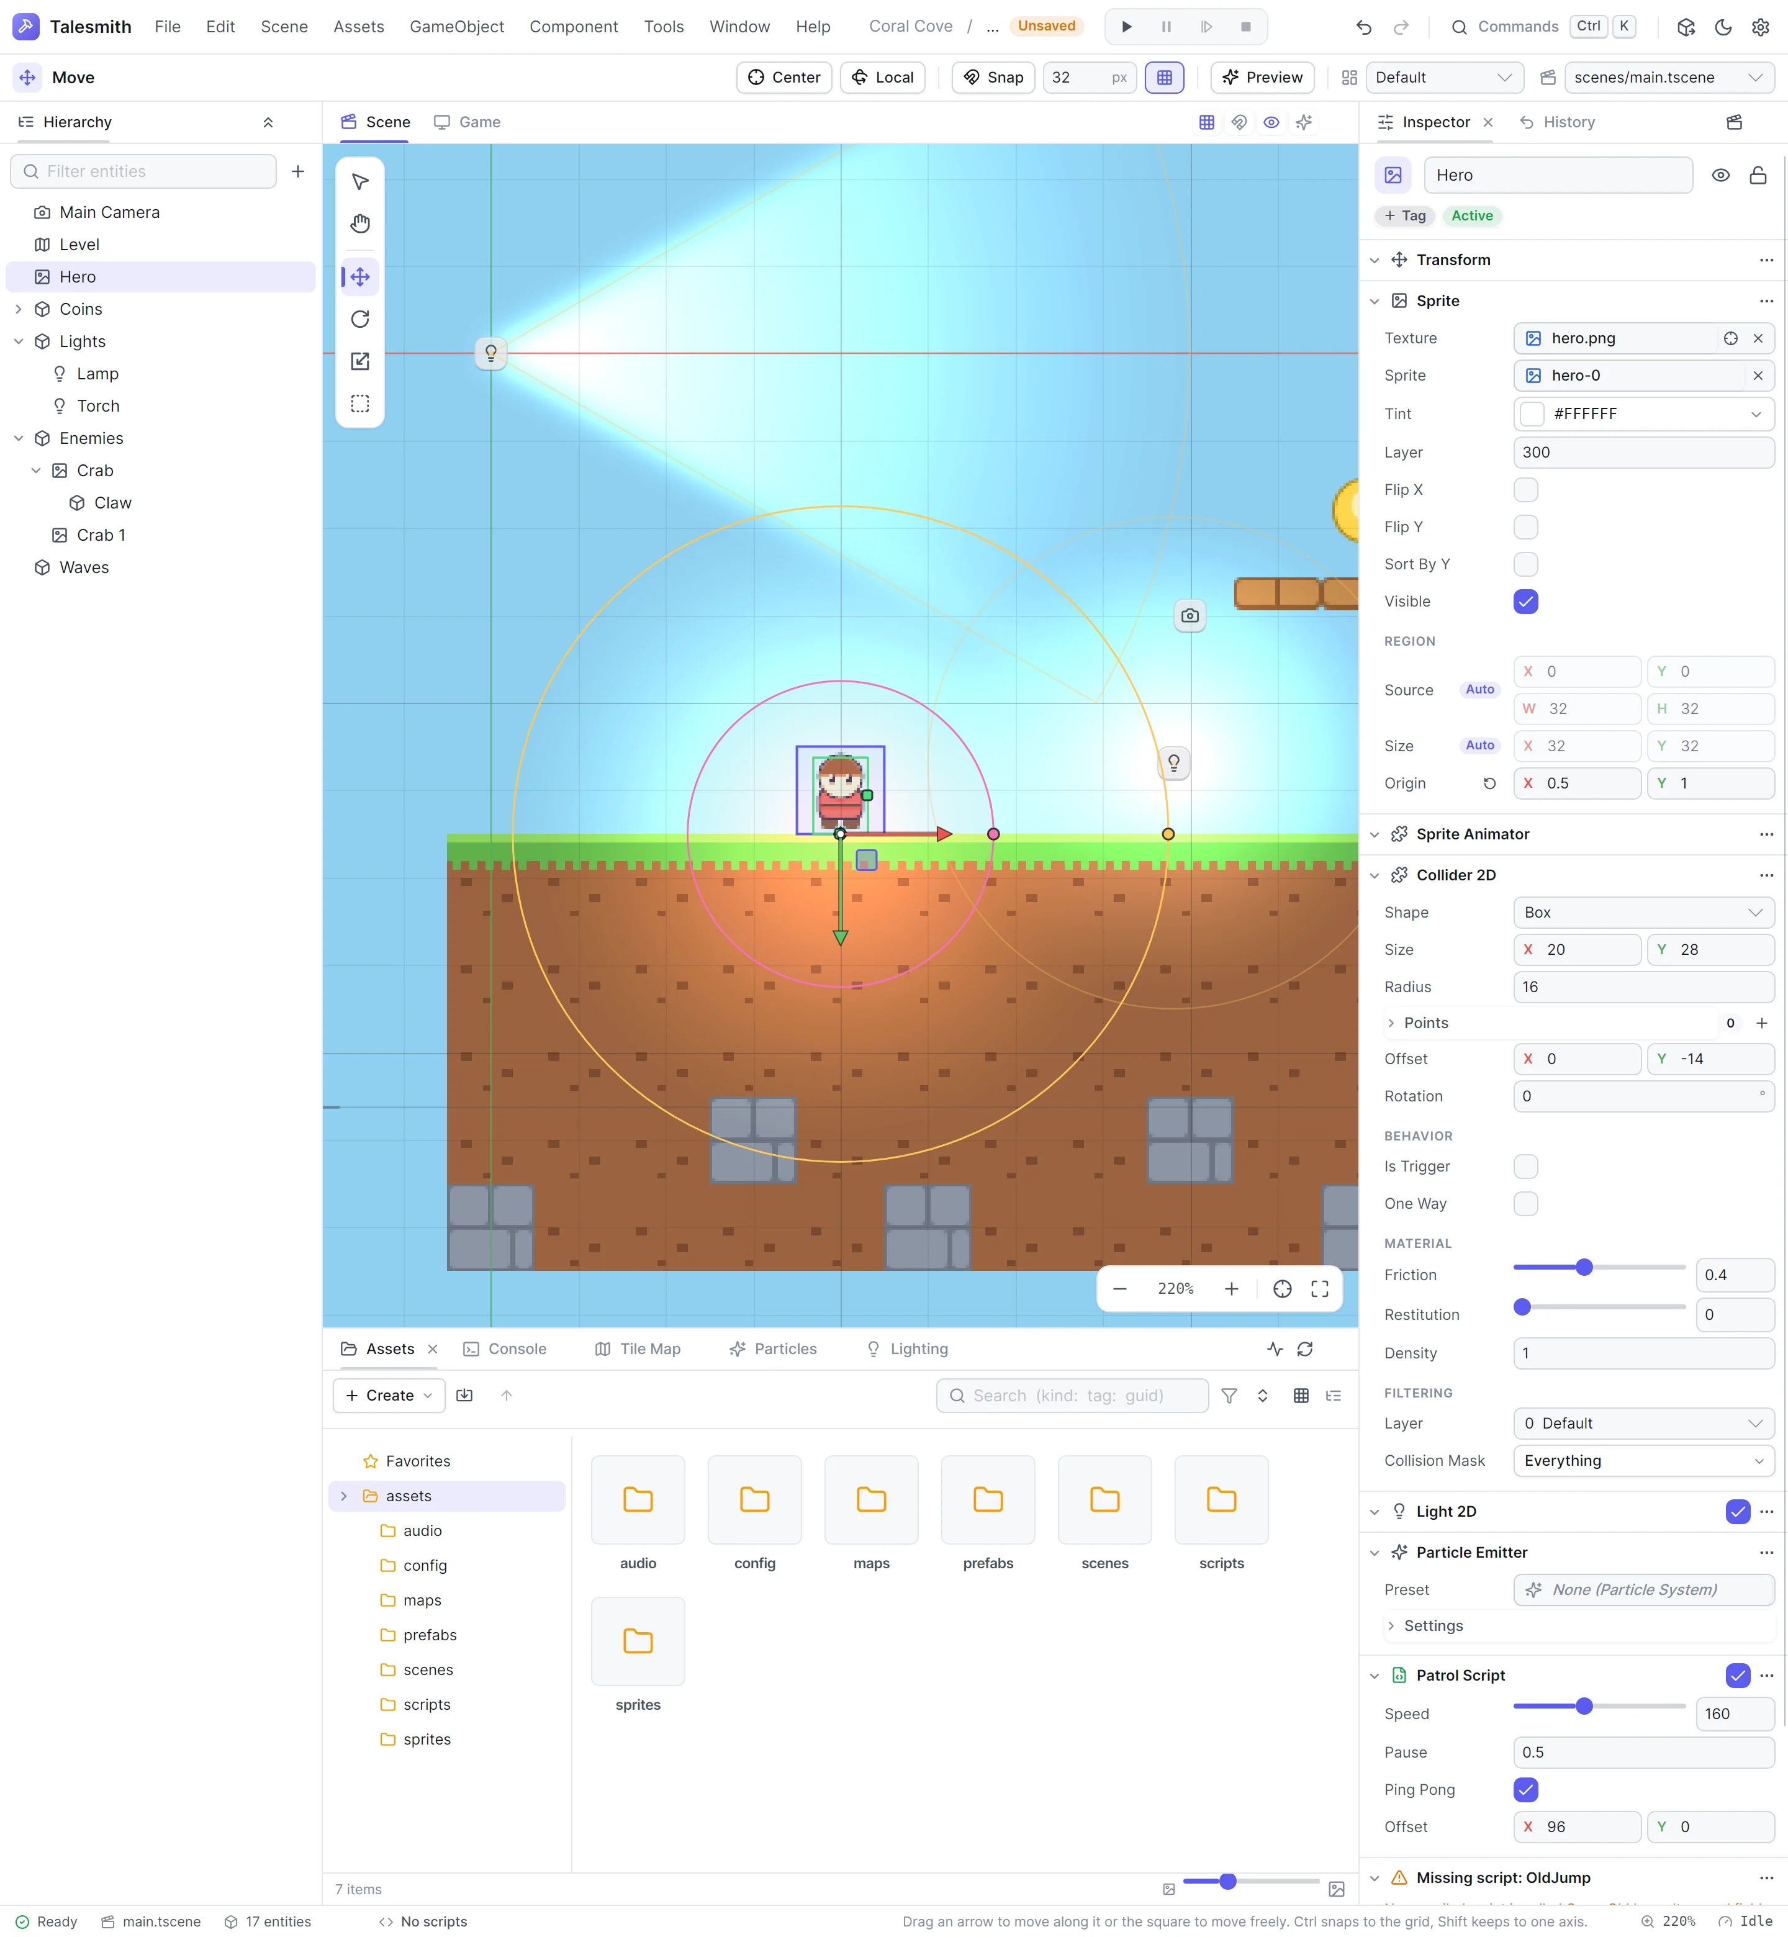This screenshot has height=1937, width=1788.
Task: Collapse the Enemies tree node
Action: coord(19,438)
